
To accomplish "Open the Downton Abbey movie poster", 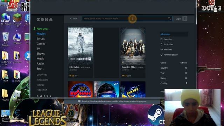I will tap(133, 46).
